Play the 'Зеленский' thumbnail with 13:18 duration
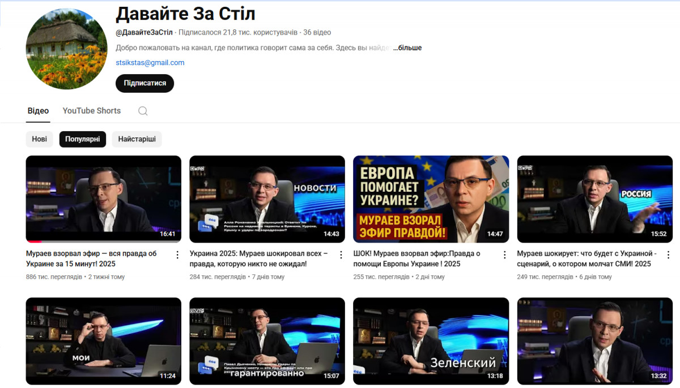 (x=431, y=341)
